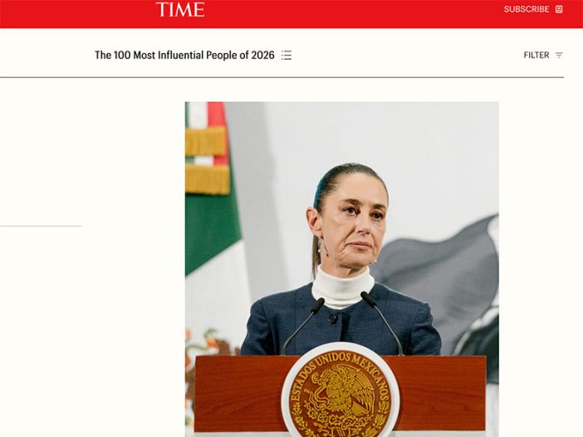Click the filter lines icon
The image size is (583, 437).
559,56
